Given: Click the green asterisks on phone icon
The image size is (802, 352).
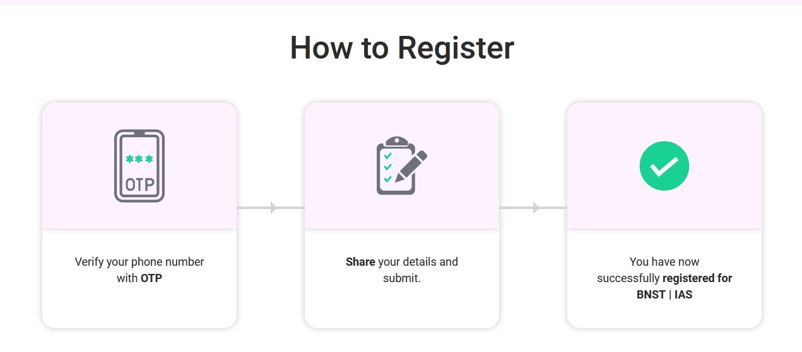Looking at the screenshot, I should pos(139,159).
